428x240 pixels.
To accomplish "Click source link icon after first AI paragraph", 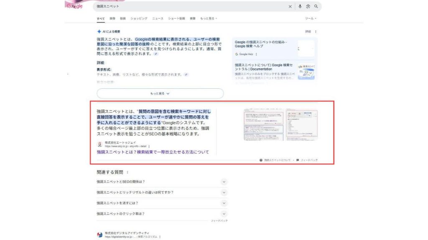I will [x=155, y=54].
